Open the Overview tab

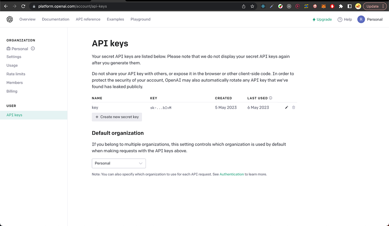(x=28, y=19)
